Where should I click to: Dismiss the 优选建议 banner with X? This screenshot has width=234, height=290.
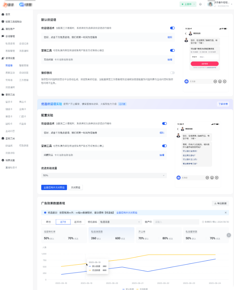[x=226, y=213]
